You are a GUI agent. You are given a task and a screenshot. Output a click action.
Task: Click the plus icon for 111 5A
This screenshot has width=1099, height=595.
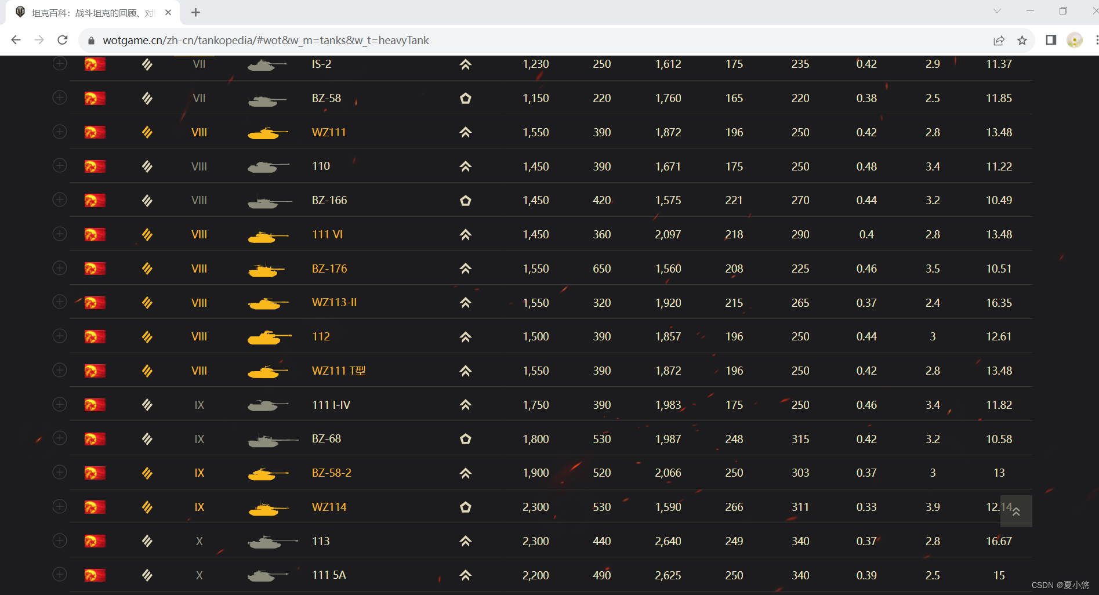(x=60, y=575)
